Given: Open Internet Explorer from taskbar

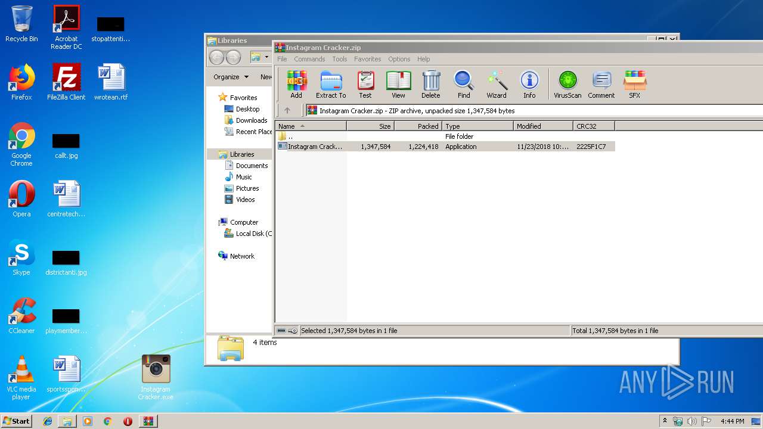Looking at the screenshot, I should (x=48, y=421).
